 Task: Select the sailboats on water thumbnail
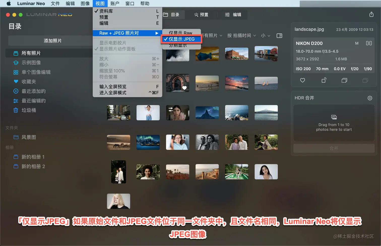tap(266, 83)
